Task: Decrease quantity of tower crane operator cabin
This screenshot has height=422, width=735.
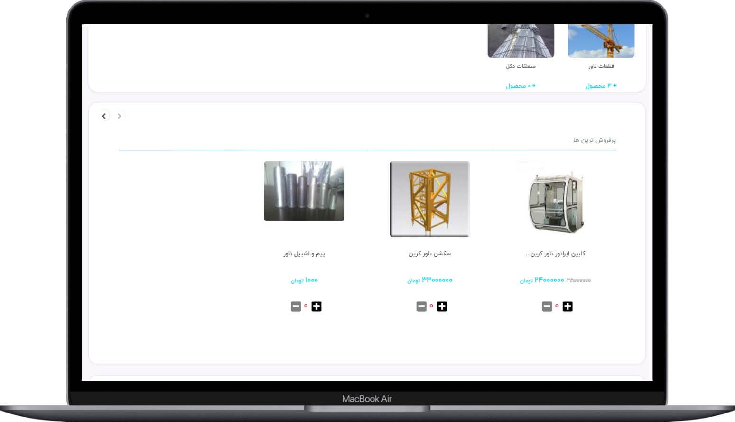Action: (x=547, y=306)
